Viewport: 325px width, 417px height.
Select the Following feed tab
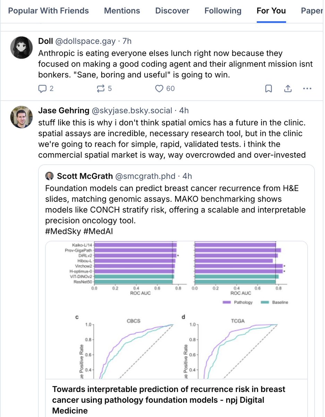[x=223, y=11]
